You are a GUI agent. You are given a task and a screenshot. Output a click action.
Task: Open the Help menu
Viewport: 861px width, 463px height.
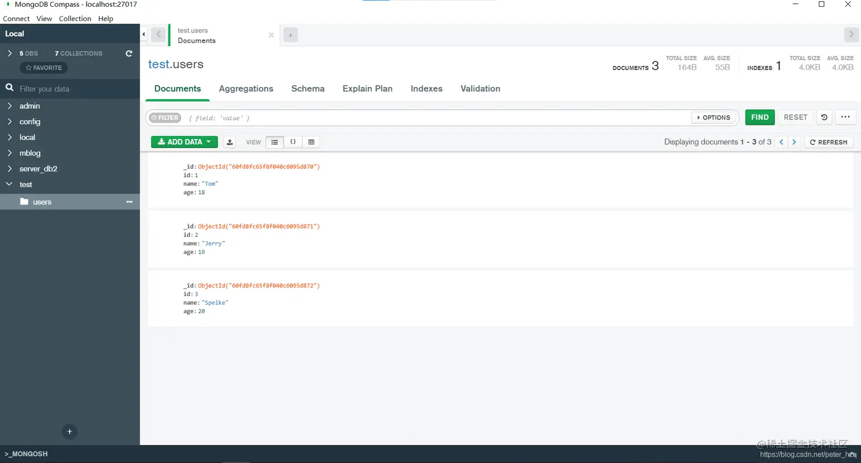[105, 19]
